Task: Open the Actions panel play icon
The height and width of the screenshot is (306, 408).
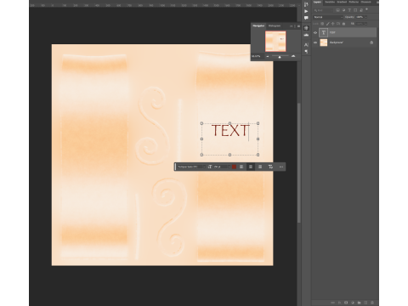Action: 306,11
